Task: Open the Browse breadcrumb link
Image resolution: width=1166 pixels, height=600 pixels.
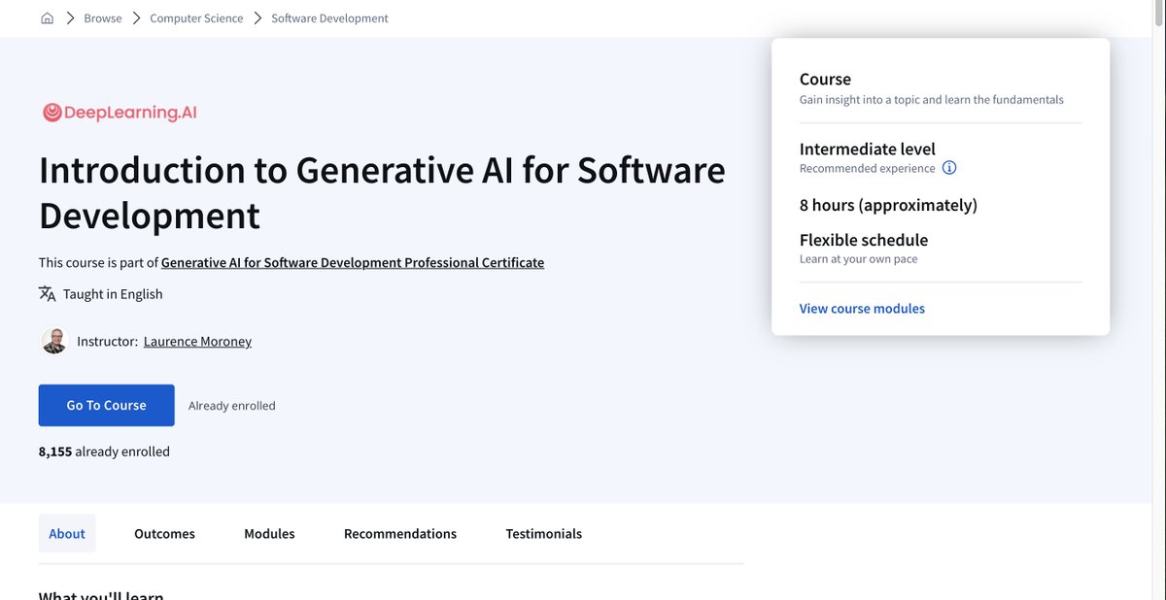Action: tap(103, 18)
